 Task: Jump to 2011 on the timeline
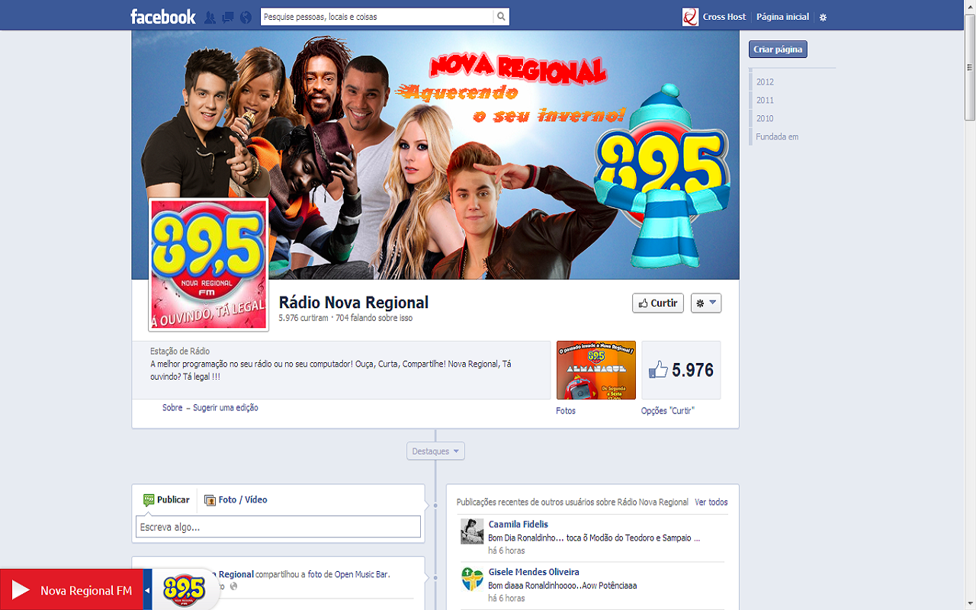[x=765, y=100]
